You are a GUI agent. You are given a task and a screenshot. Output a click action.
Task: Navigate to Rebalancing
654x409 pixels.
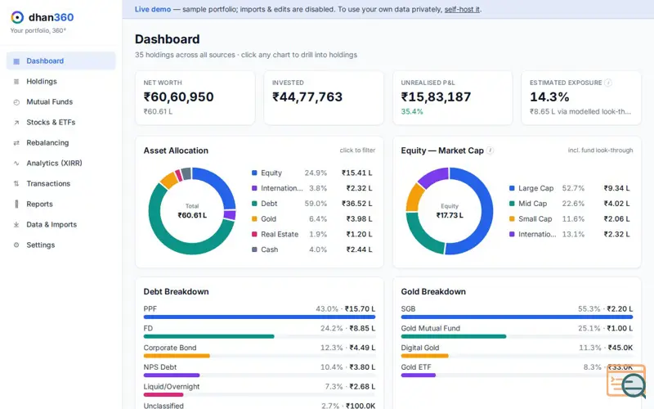coord(60,142)
